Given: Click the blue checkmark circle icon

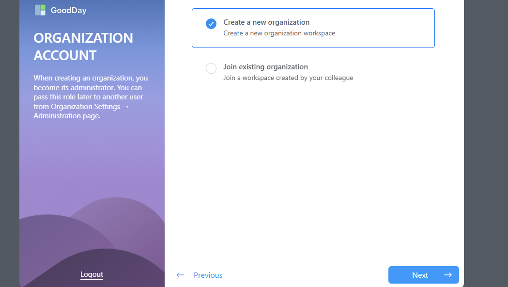Looking at the screenshot, I should (x=211, y=24).
